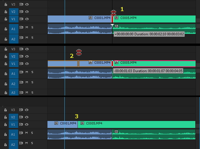
Task: Toggle sync lock for V1 in top timeline
Action: coord(21,19)
